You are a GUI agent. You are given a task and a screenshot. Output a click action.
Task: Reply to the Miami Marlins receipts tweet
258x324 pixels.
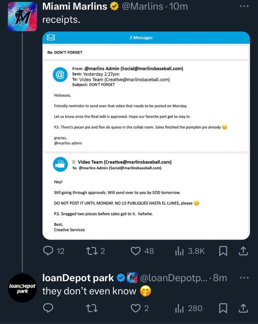point(53,251)
